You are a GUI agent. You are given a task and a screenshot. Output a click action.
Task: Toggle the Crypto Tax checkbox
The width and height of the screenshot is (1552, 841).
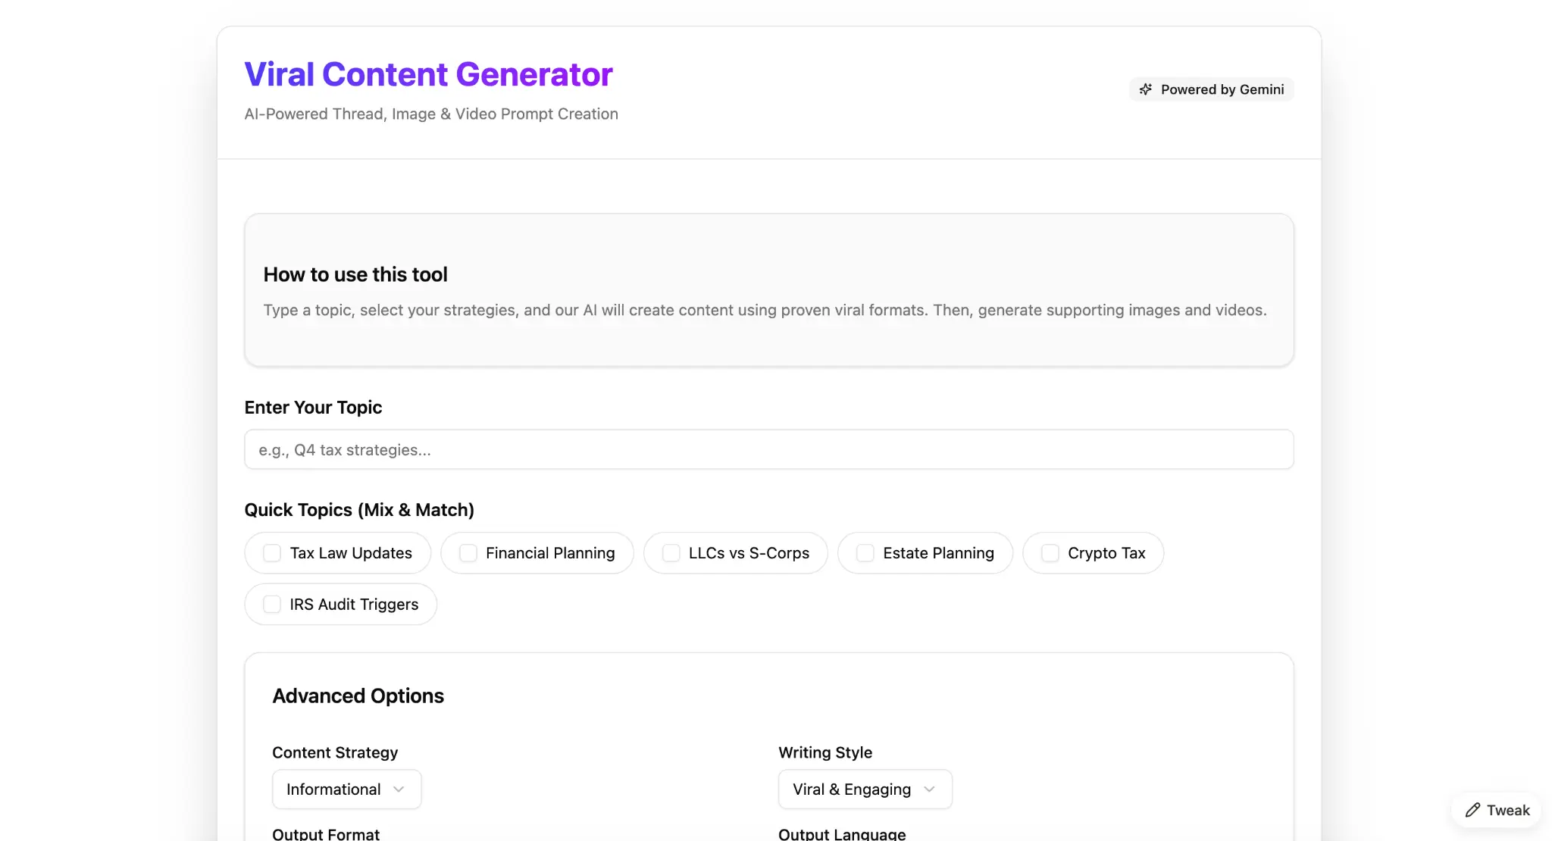point(1050,553)
